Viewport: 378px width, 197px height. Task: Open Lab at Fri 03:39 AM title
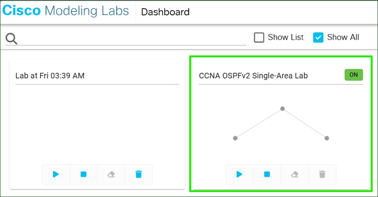(x=50, y=76)
